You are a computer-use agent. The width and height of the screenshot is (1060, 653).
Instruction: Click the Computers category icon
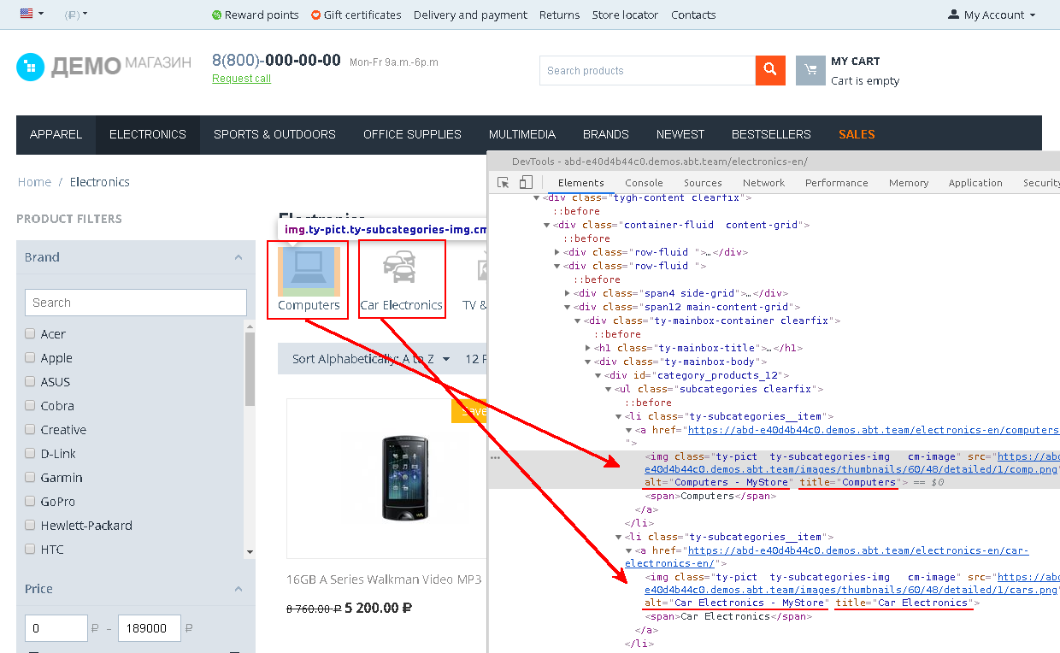pos(309,270)
